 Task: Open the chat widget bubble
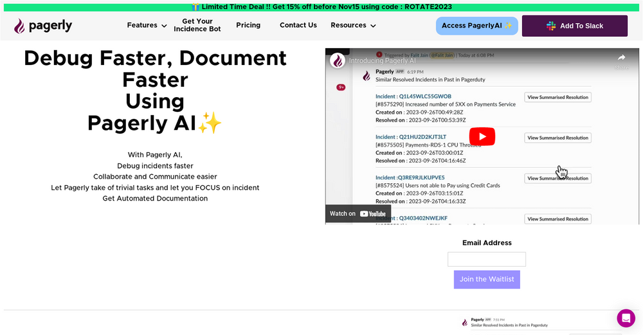click(626, 318)
